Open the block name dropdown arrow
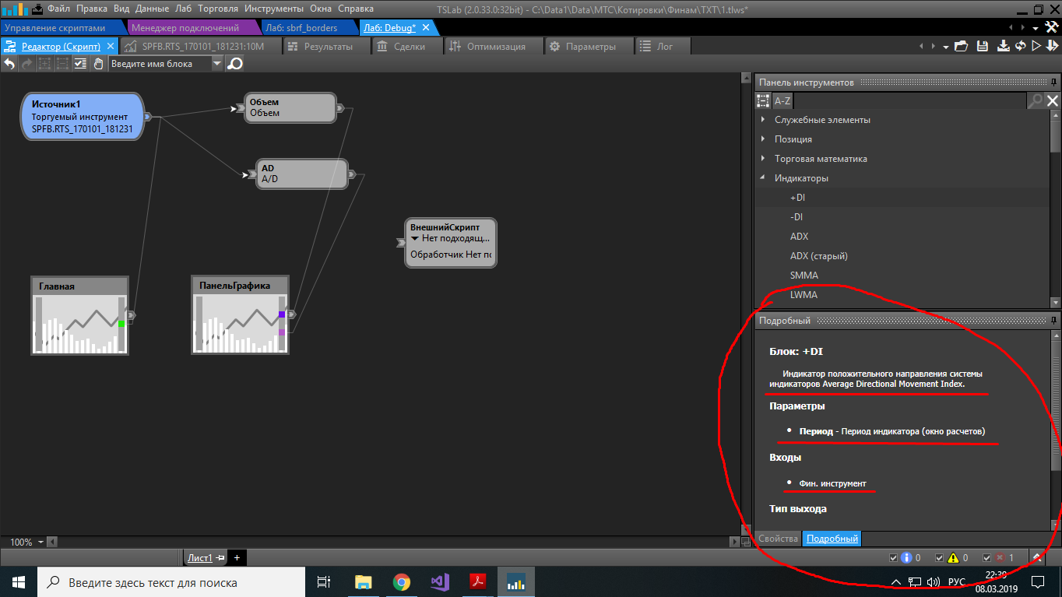The height and width of the screenshot is (597, 1062). (217, 64)
